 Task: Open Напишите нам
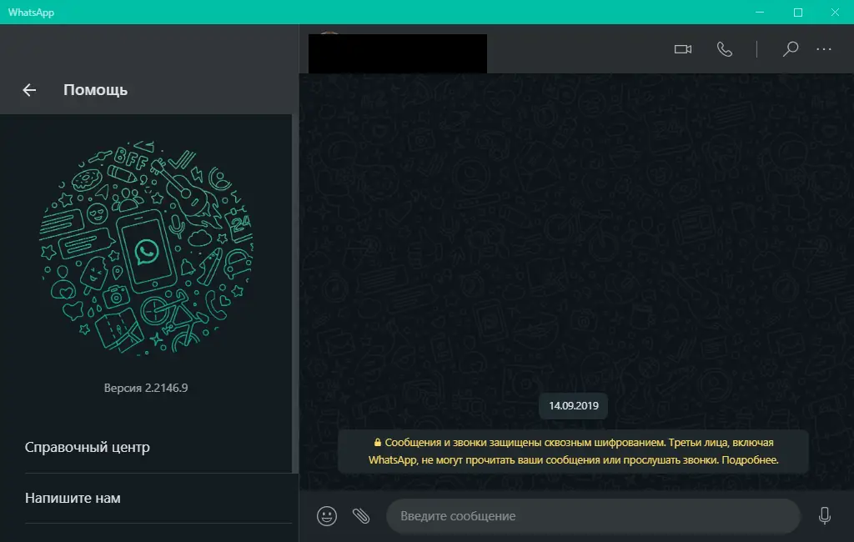pos(73,498)
